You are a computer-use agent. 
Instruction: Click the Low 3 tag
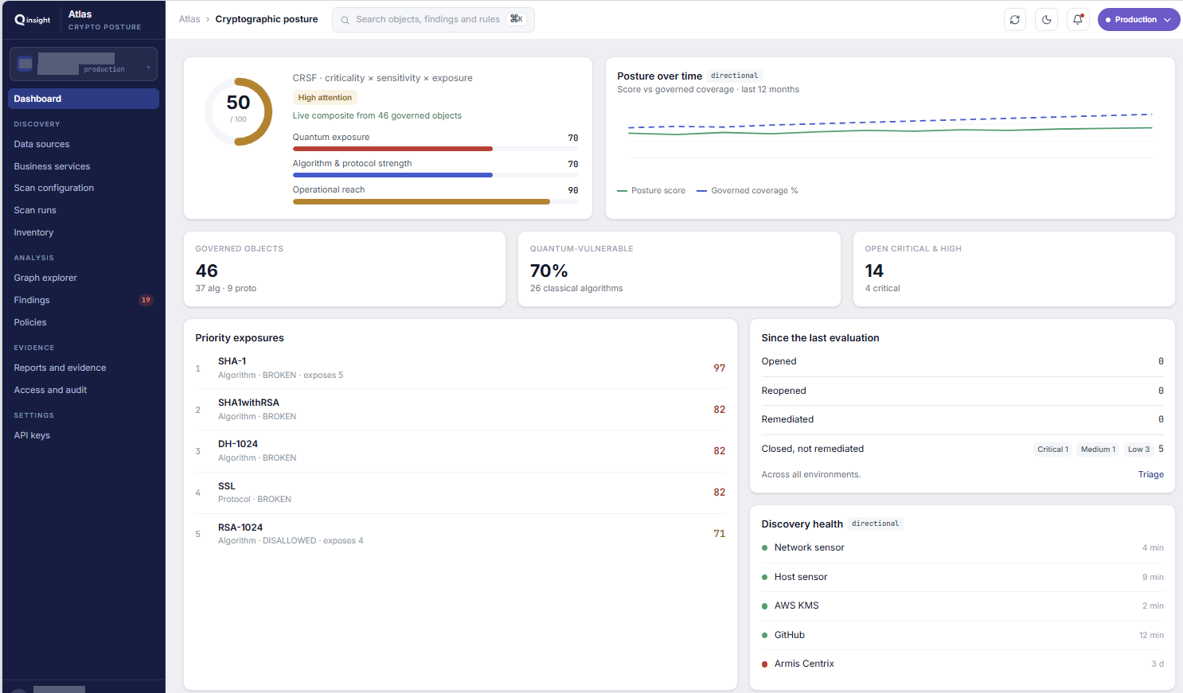click(x=1138, y=450)
